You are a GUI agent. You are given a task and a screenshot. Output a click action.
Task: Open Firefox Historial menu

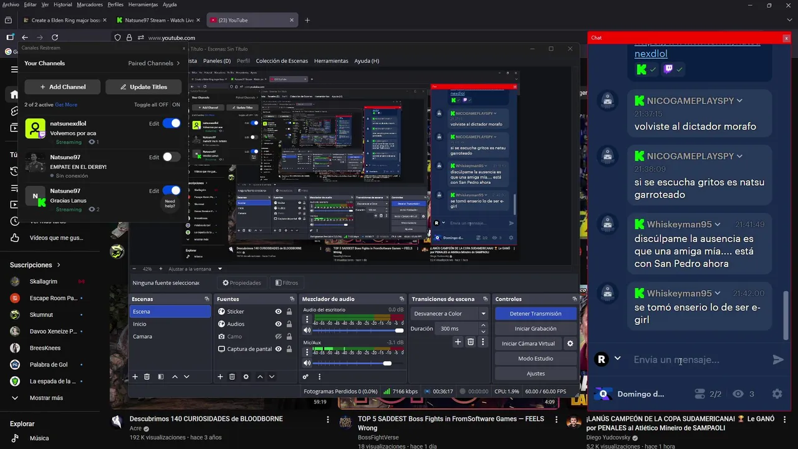[63, 4]
